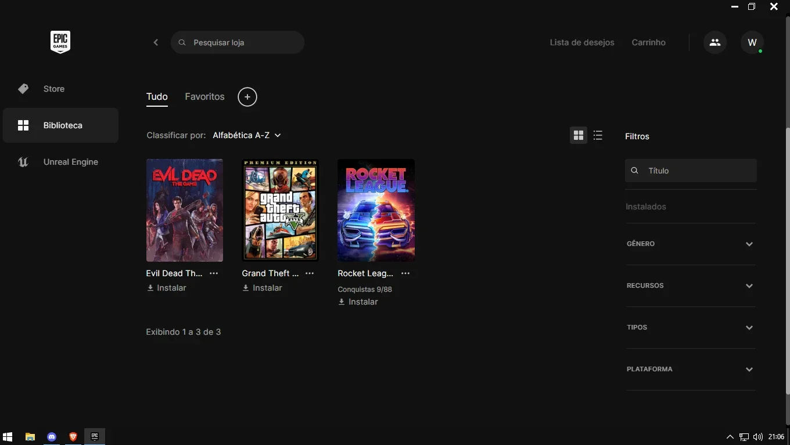The image size is (790, 445).
Task: Open Brave browser from the taskbar
Action: [x=73, y=437]
